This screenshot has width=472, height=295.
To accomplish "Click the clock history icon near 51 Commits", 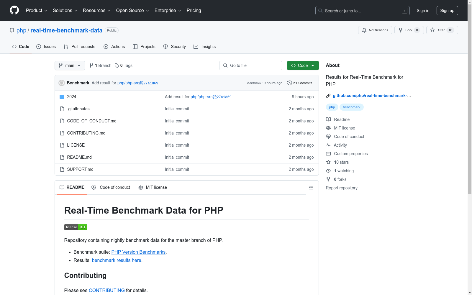I will [290, 83].
